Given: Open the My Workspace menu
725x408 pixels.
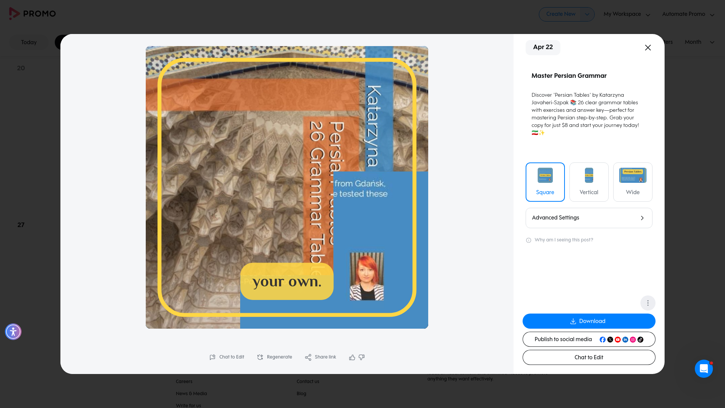Looking at the screenshot, I should pyautogui.click(x=626, y=14).
